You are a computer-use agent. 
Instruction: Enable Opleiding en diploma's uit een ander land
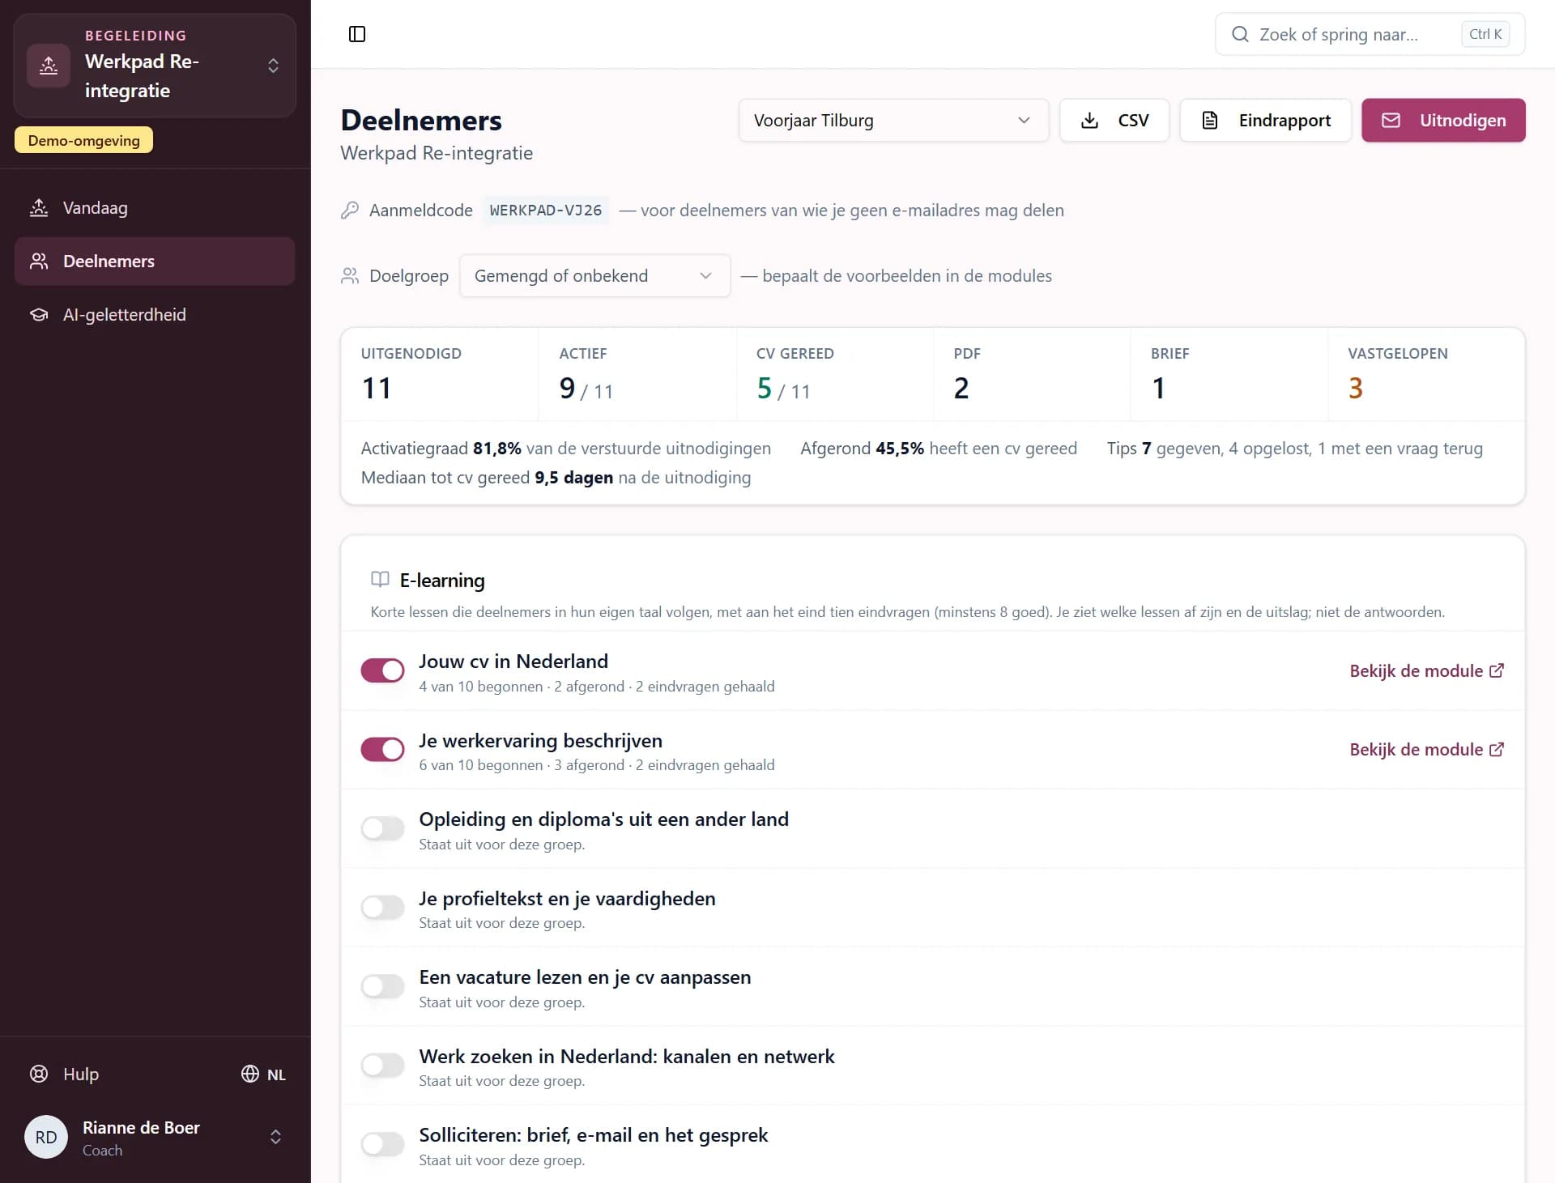pyautogui.click(x=382, y=828)
